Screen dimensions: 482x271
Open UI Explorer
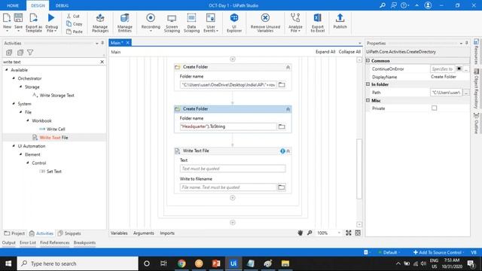tap(234, 23)
